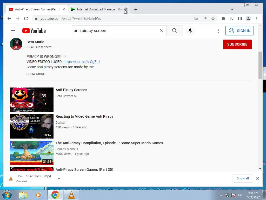The width and height of the screenshot is (266, 200).
Task: Open The Anti-Piracy Compilation, Episode 1 title
Action: pyautogui.click(x=109, y=143)
